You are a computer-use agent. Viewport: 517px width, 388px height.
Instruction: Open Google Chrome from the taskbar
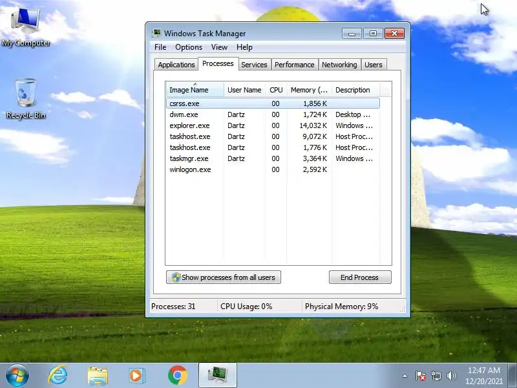click(177, 376)
